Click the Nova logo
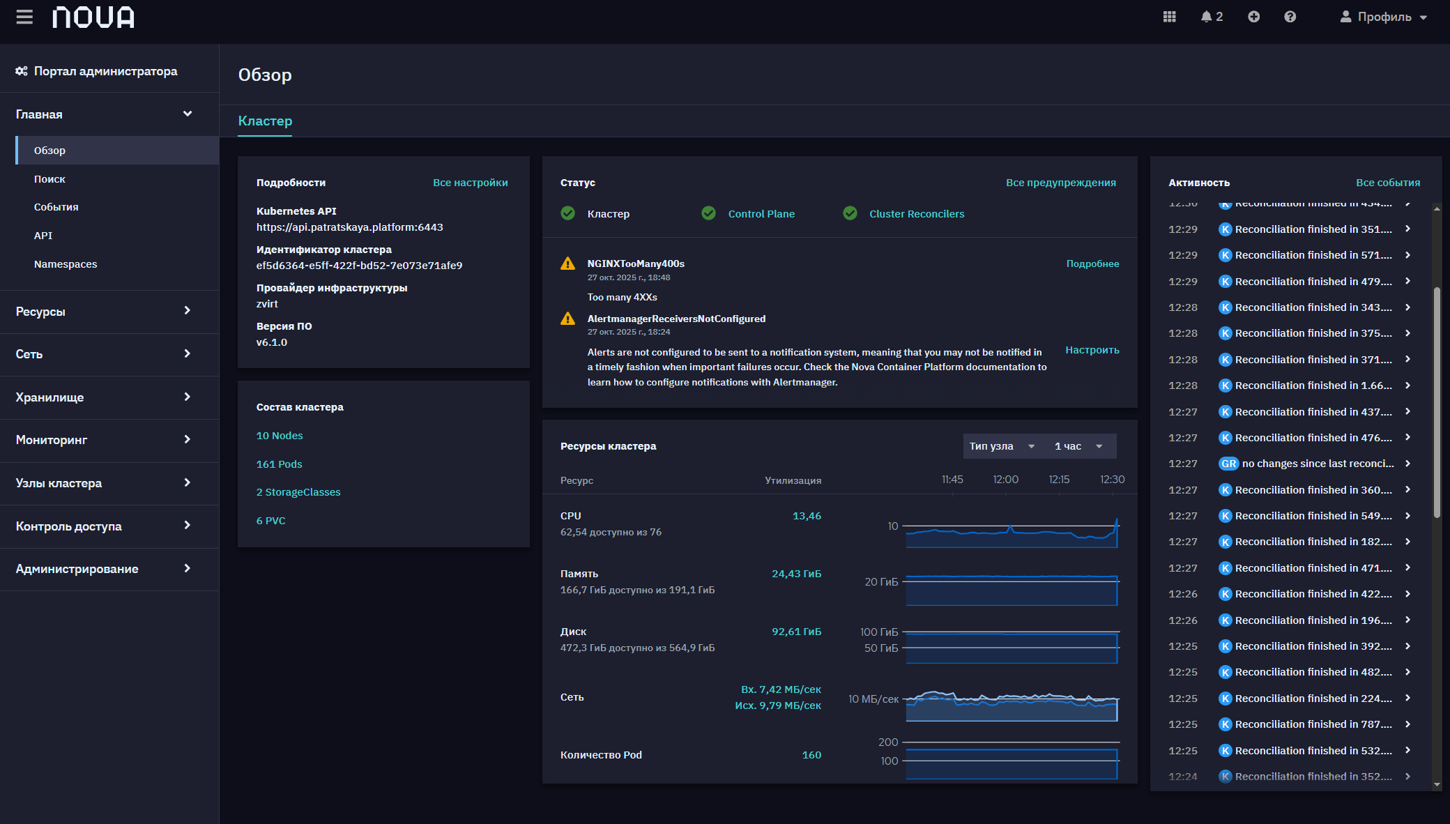This screenshot has width=1450, height=824. click(x=93, y=17)
